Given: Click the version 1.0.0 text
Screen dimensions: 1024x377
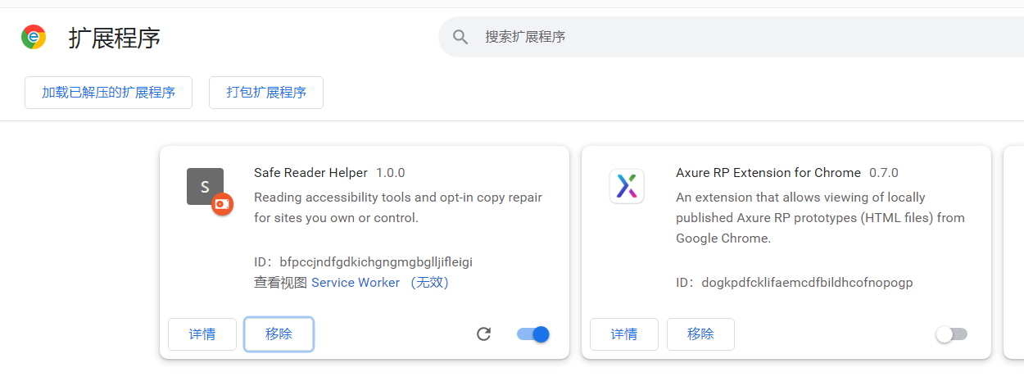Looking at the screenshot, I should click(x=391, y=173).
